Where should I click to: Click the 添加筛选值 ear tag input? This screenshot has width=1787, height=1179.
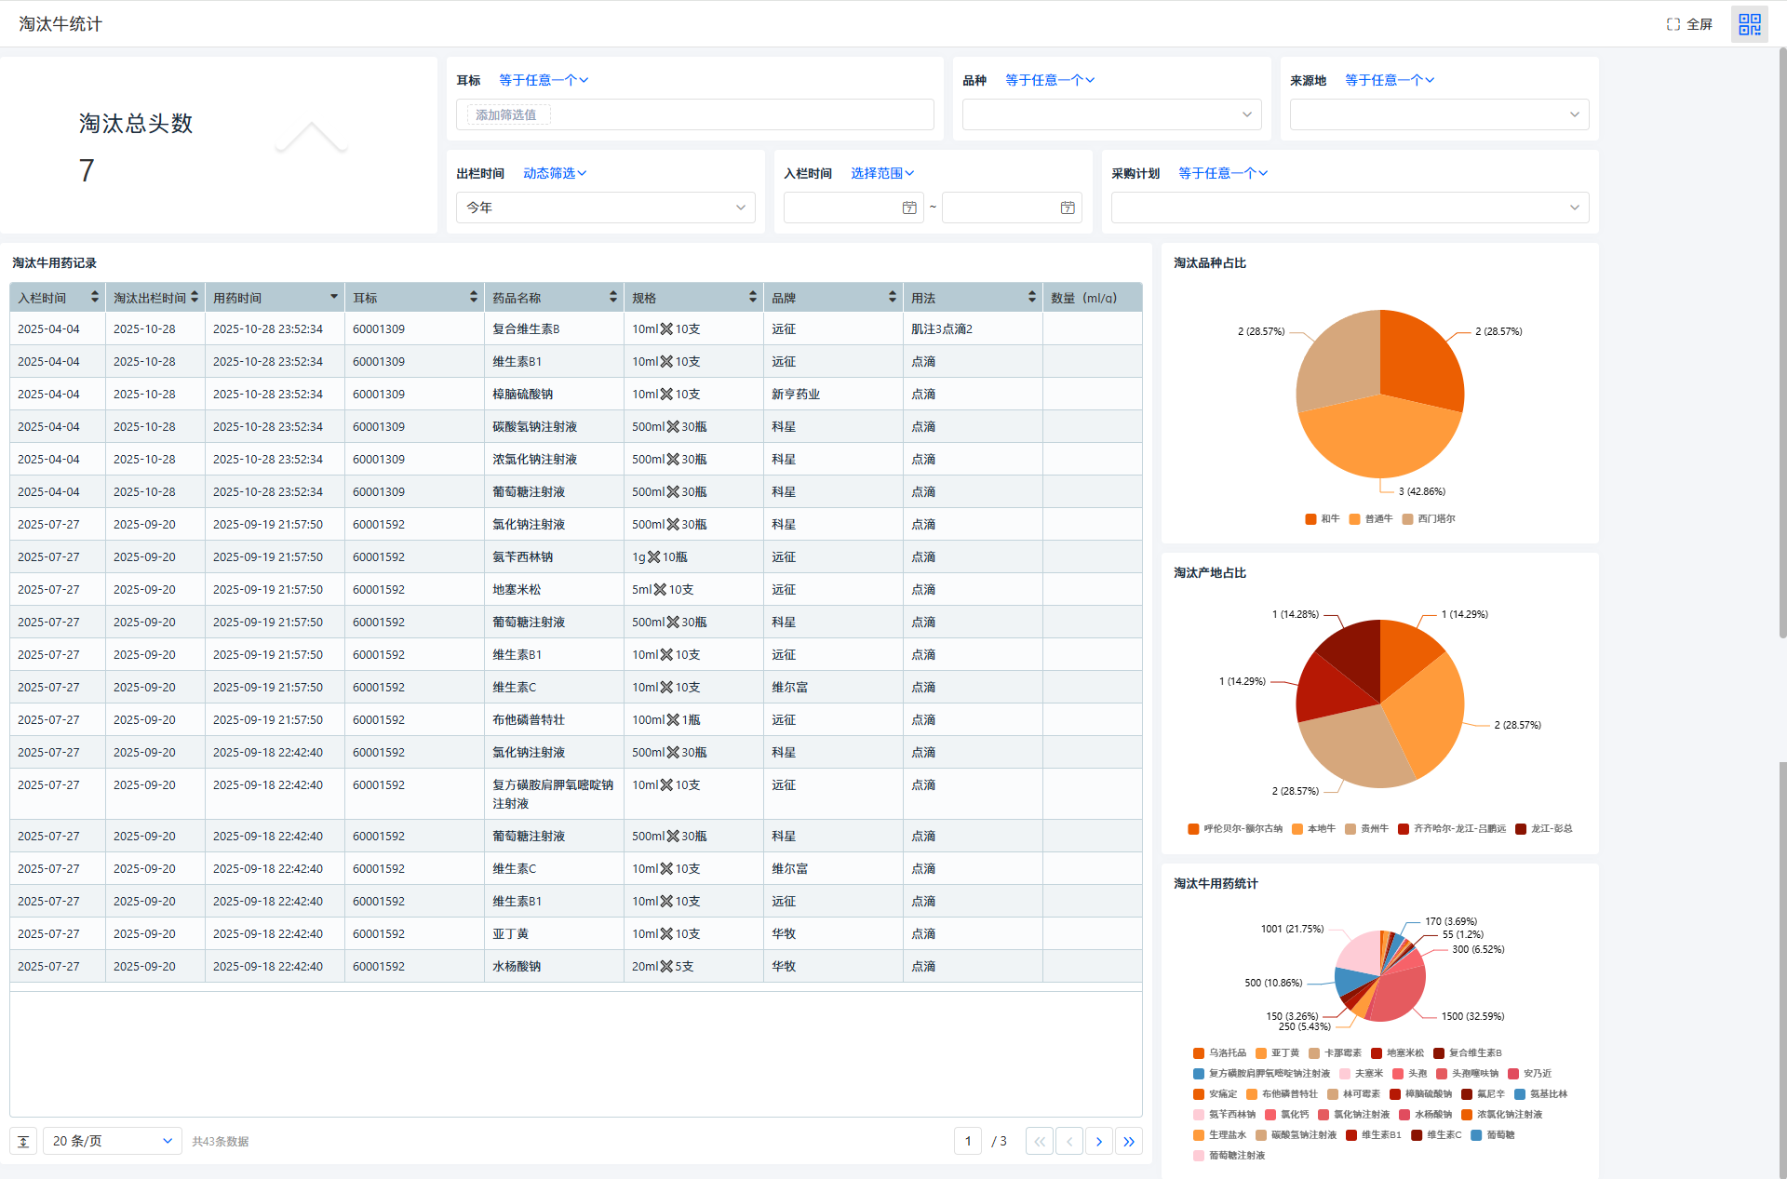pyautogui.click(x=507, y=114)
